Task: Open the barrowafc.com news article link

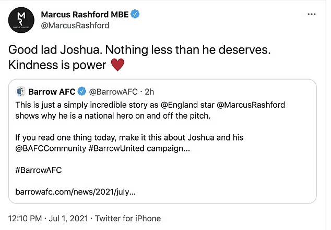Action: [75, 191]
